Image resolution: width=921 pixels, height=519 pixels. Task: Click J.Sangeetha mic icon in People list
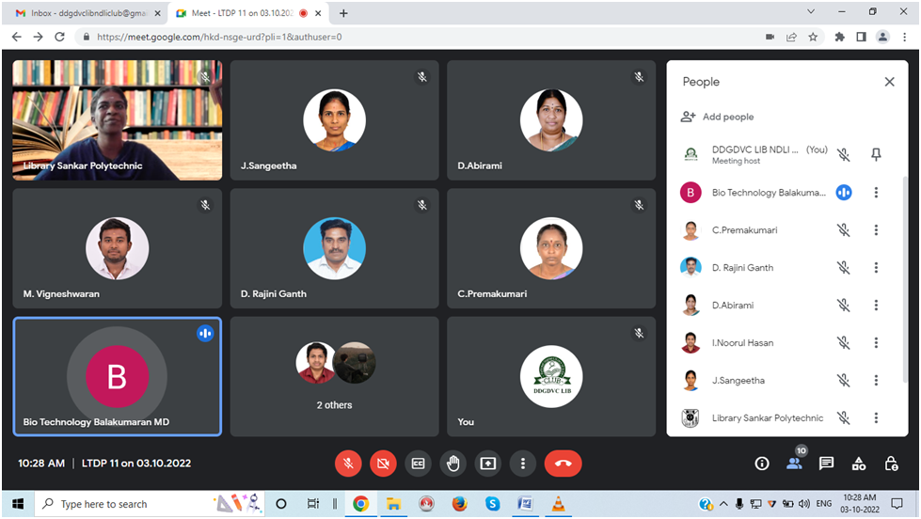point(844,380)
